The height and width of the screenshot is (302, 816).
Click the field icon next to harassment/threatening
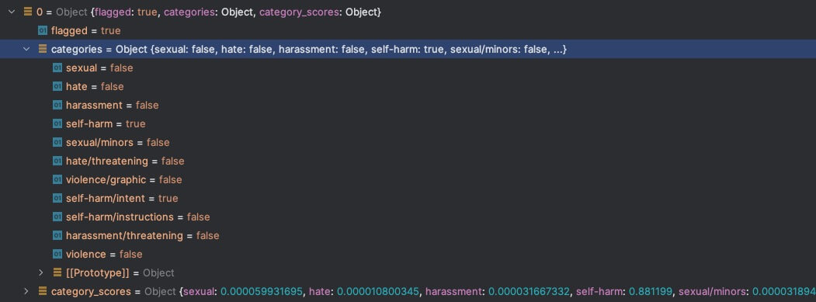click(x=57, y=235)
